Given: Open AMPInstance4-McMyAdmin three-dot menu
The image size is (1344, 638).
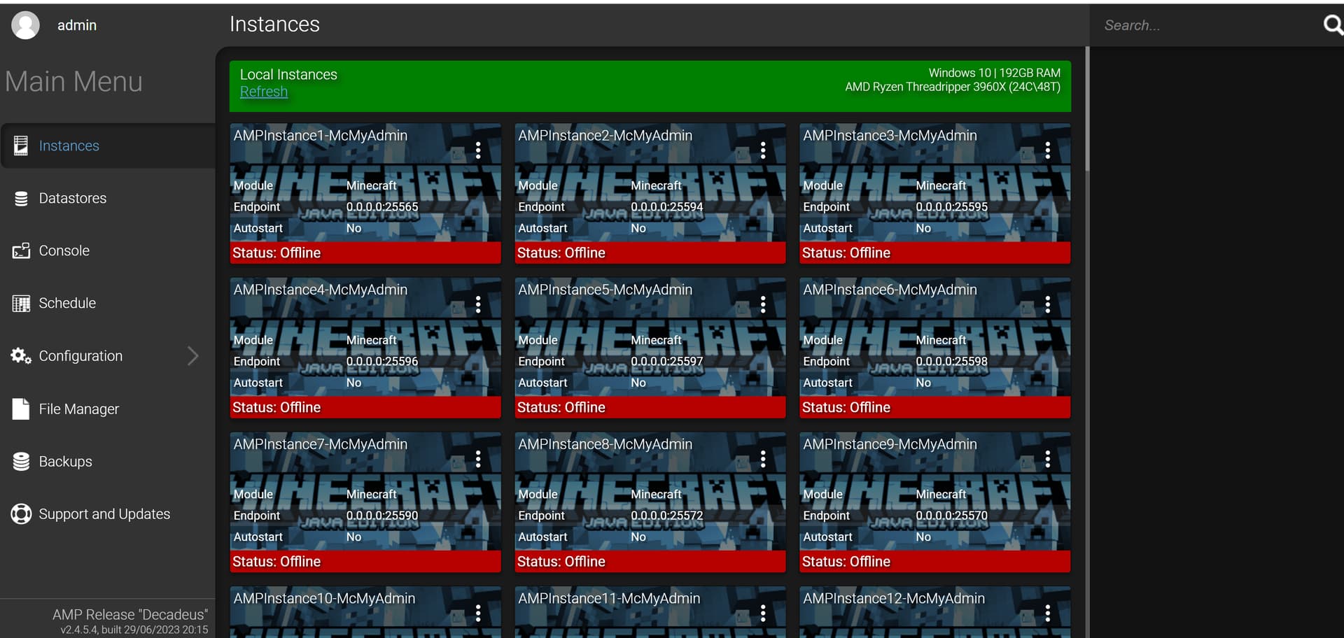Looking at the screenshot, I should click(x=478, y=304).
